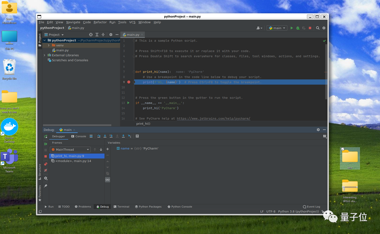Expand the venv folder in project tree
Viewport: 380px width, 234px height.
(x=49, y=45)
